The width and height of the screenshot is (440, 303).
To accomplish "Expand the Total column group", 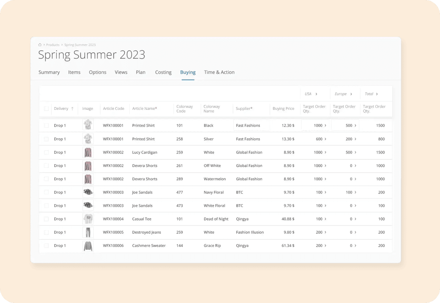I will pyautogui.click(x=377, y=94).
